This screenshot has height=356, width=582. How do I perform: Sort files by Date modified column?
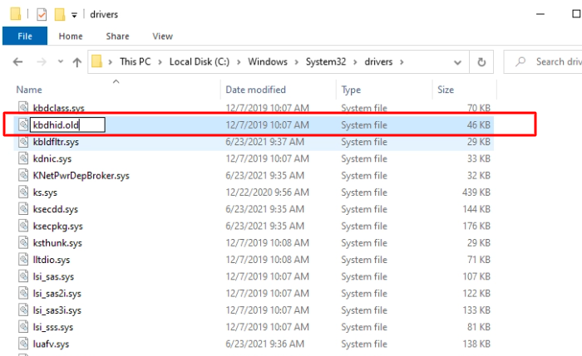[x=255, y=90]
